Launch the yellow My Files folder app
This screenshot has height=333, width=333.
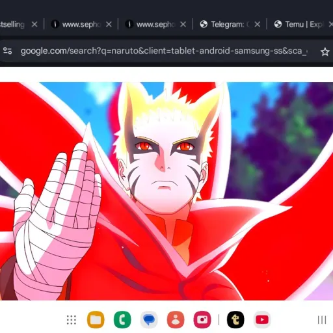point(96,319)
